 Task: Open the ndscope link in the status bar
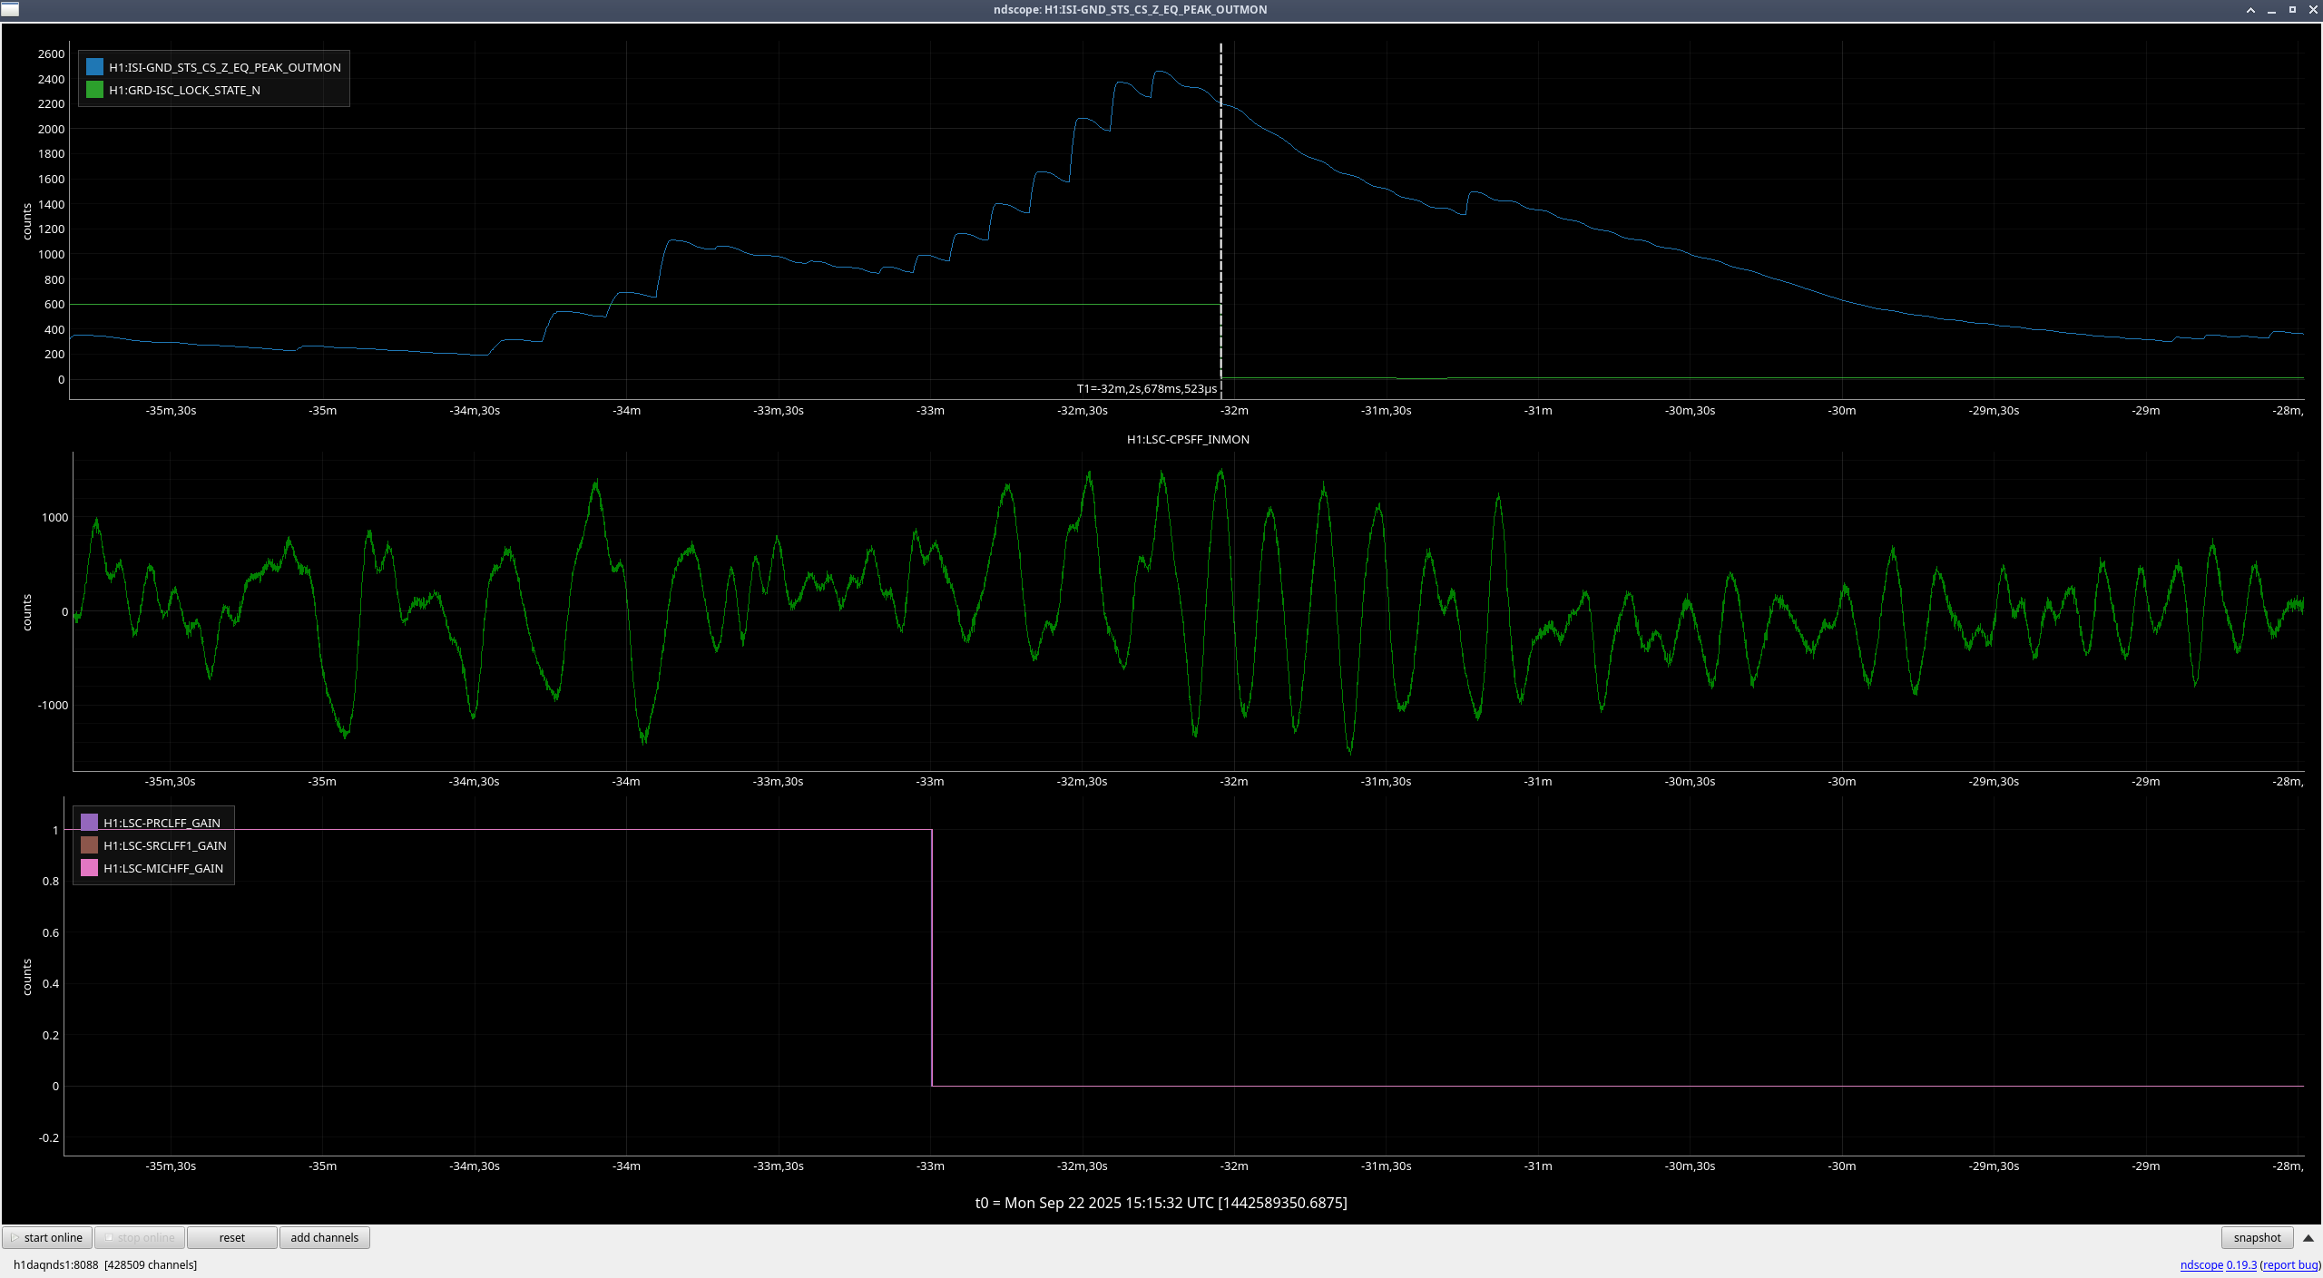(2200, 1264)
